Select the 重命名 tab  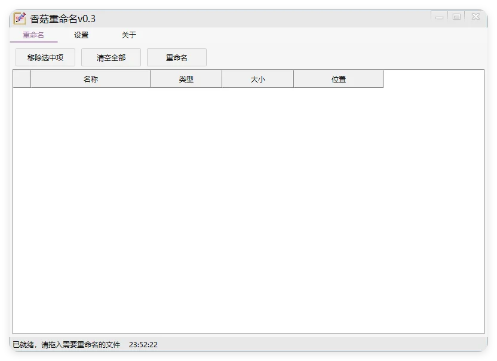(33, 35)
